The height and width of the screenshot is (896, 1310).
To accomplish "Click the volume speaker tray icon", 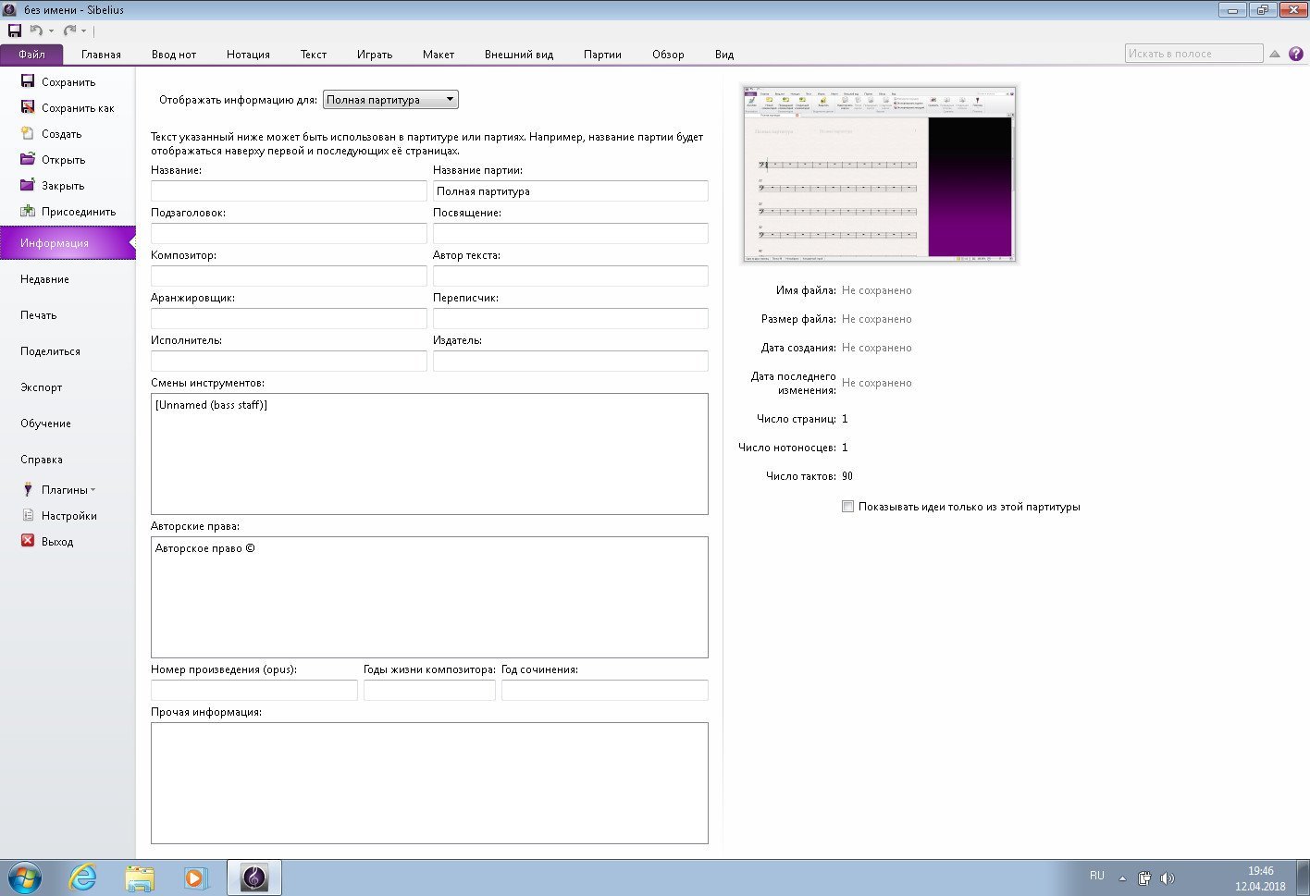I will click(x=1168, y=878).
